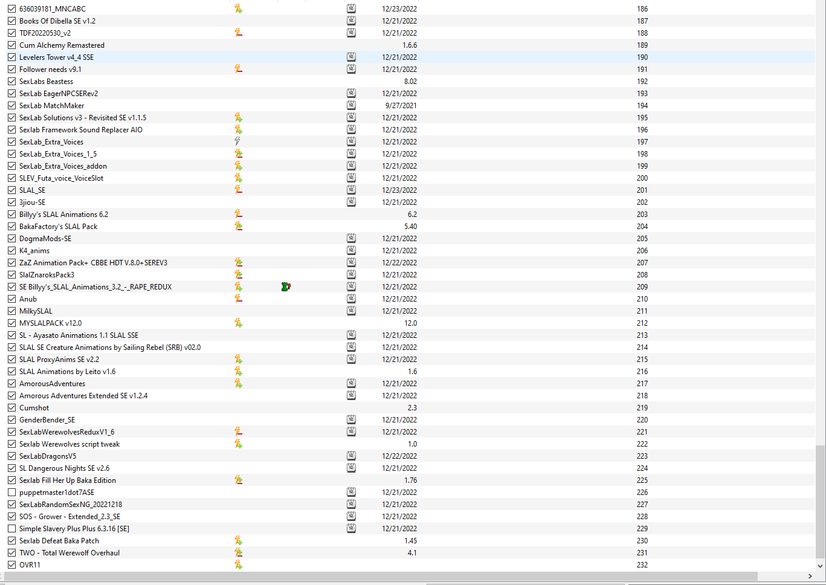
Task: Click the priority number 186
Action: 642,9
